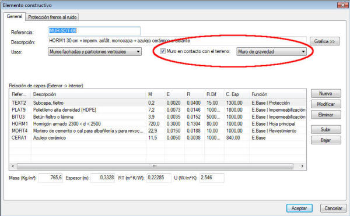Click the E column header
The image size is (350, 216).
pyautogui.click(x=174, y=94)
